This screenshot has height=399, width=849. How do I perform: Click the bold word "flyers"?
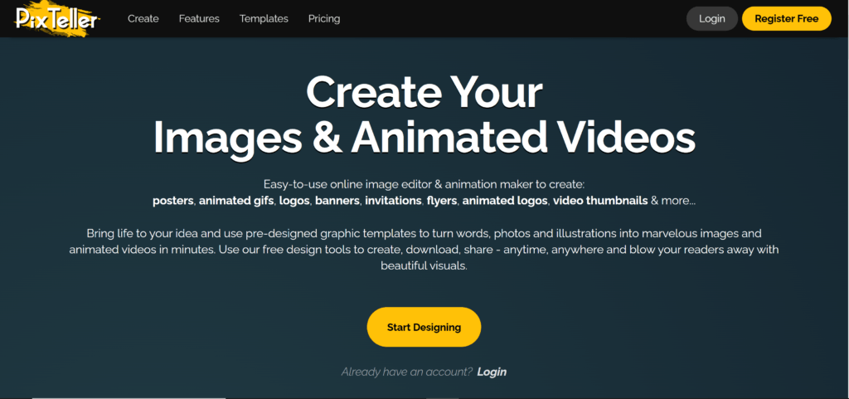click(442, 201)
